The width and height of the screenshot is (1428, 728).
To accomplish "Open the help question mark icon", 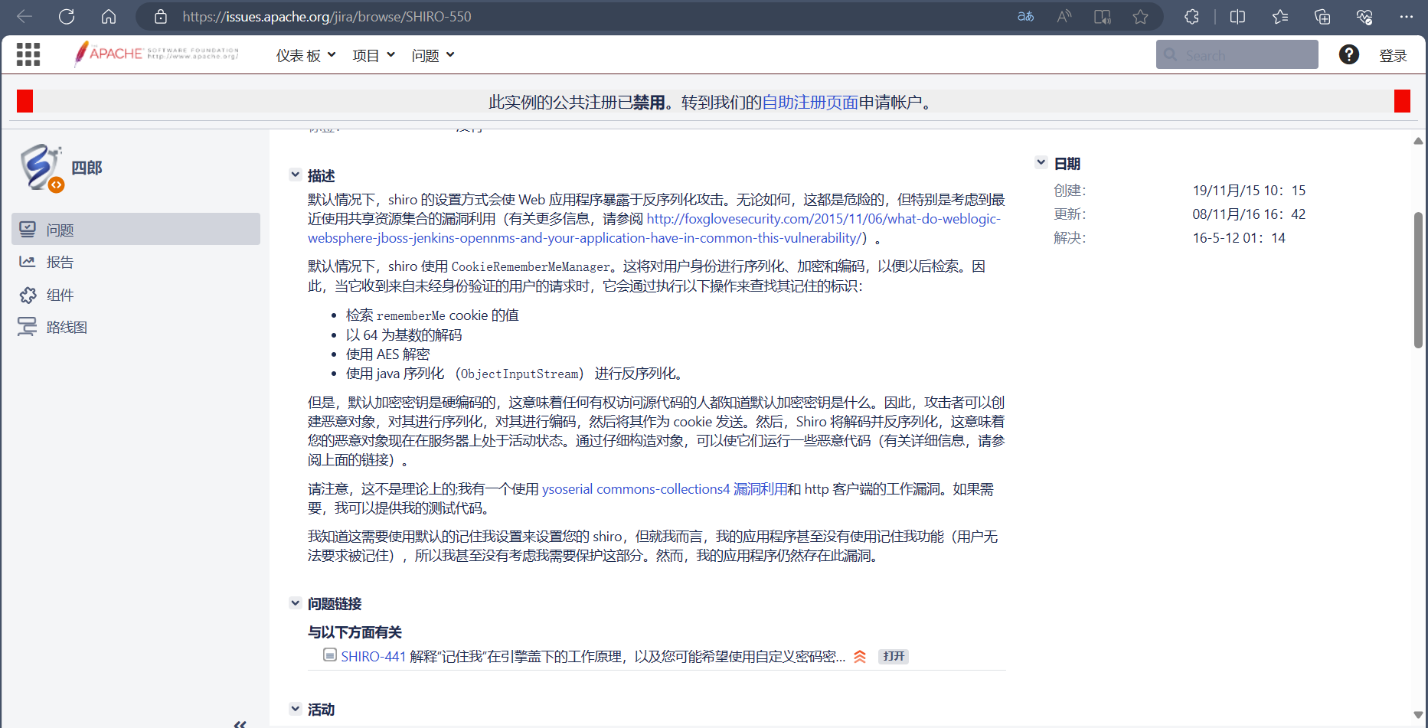I will coord(1349,54).
